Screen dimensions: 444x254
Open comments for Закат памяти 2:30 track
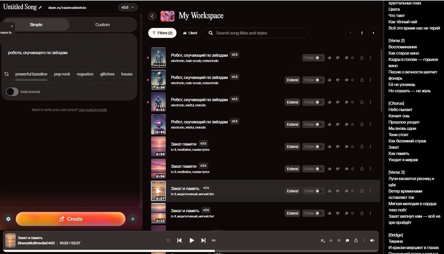(x=347, y=169)
